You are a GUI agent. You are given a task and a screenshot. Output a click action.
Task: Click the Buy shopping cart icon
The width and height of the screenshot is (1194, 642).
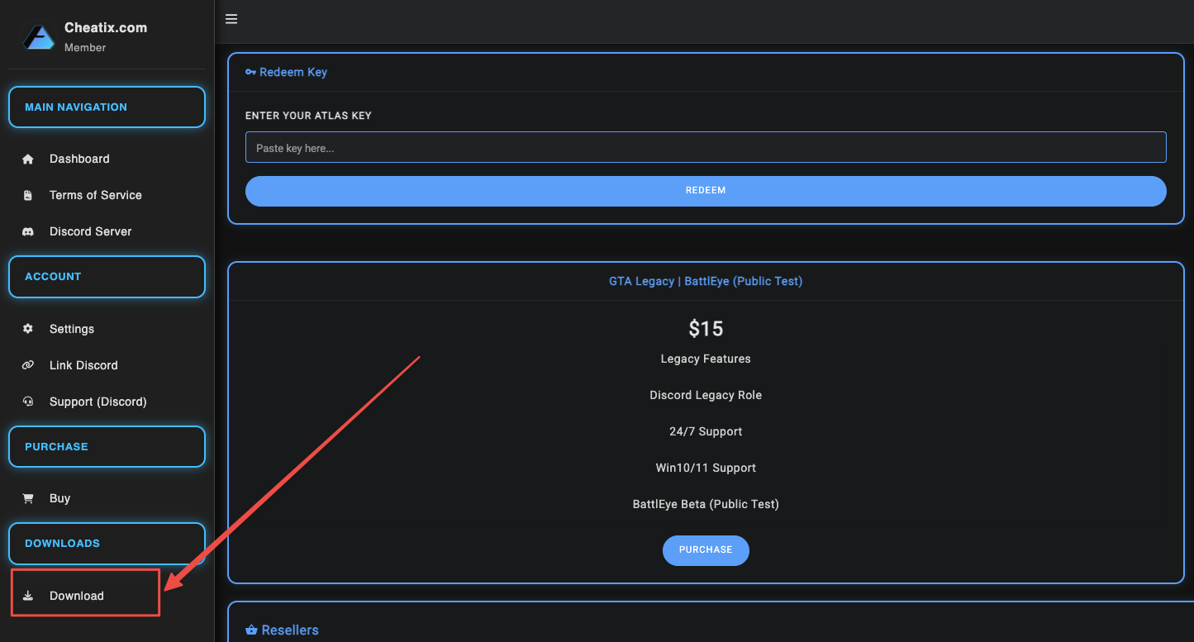point(28,498)
